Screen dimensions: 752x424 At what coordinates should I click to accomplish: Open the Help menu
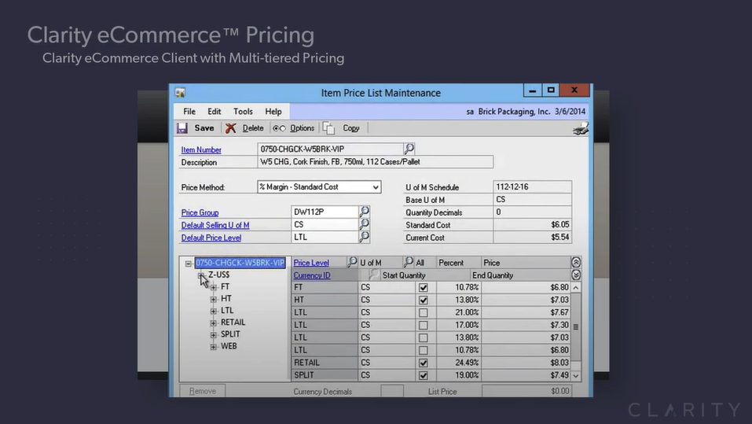point(273,112)
